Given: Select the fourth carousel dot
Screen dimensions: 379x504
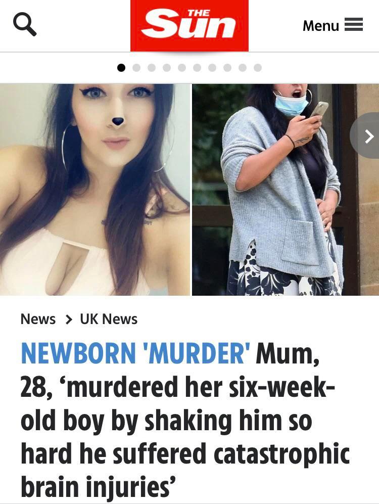Looking at the screenshot, I should click(x=167, y=68).
